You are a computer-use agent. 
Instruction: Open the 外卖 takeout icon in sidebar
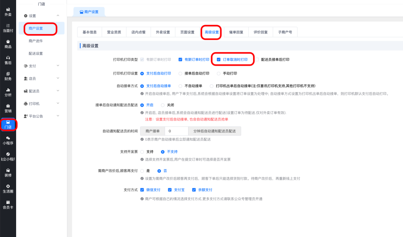(8, 11)
